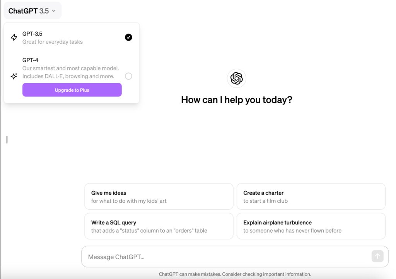Click the OpenAI logo above greeting
The image size is (396, 279).
(x=236, y=78)
